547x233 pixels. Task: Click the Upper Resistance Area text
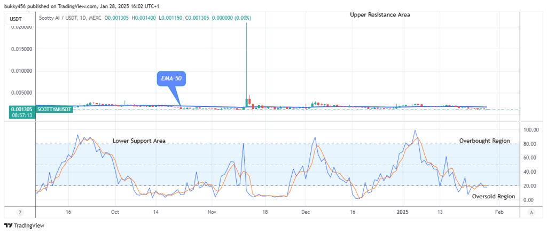tap(380, 15)
